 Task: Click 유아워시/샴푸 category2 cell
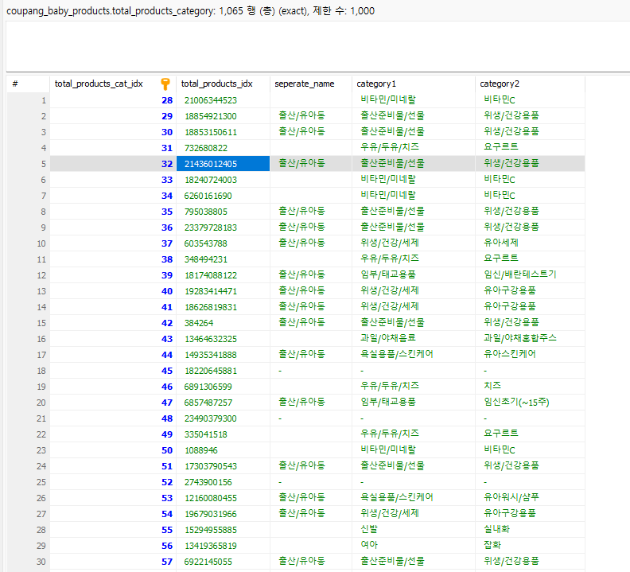(530, 497)
